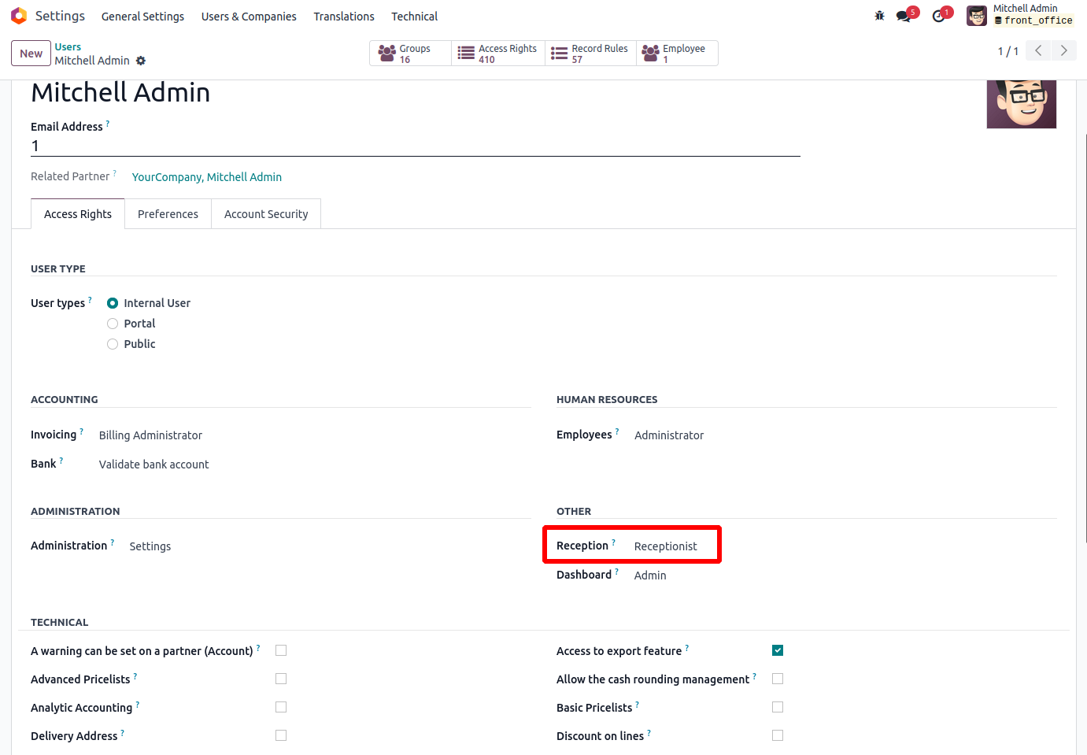Select the Public user type
Screen dimensions: 1087x755
tap(113, 344)
